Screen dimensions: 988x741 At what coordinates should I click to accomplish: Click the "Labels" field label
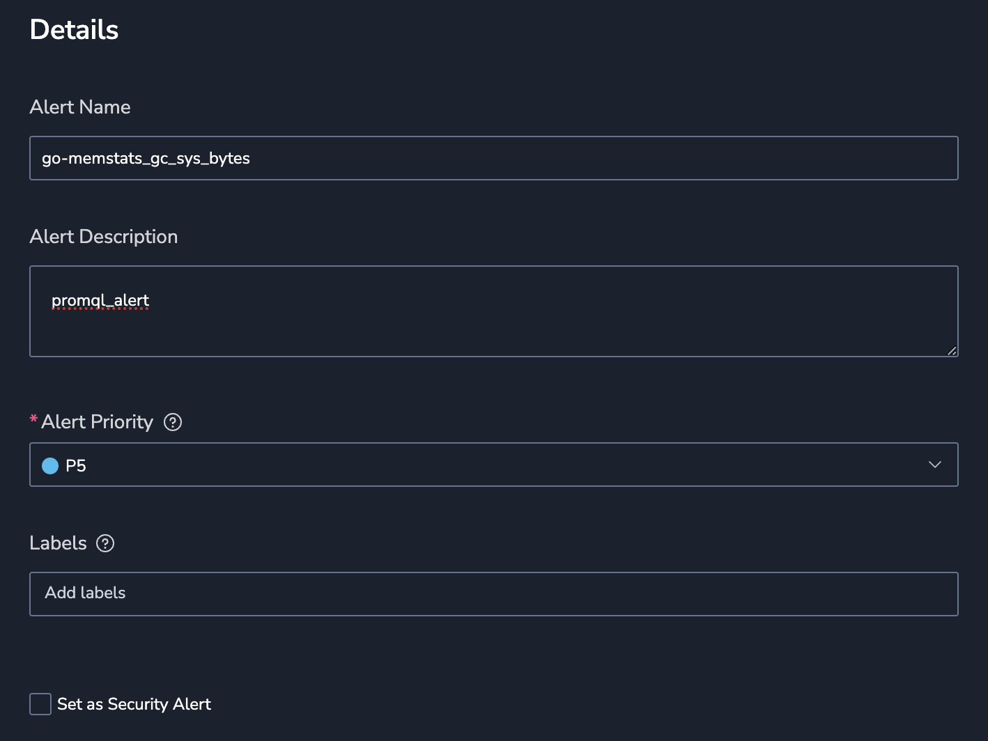pos(58,543)
